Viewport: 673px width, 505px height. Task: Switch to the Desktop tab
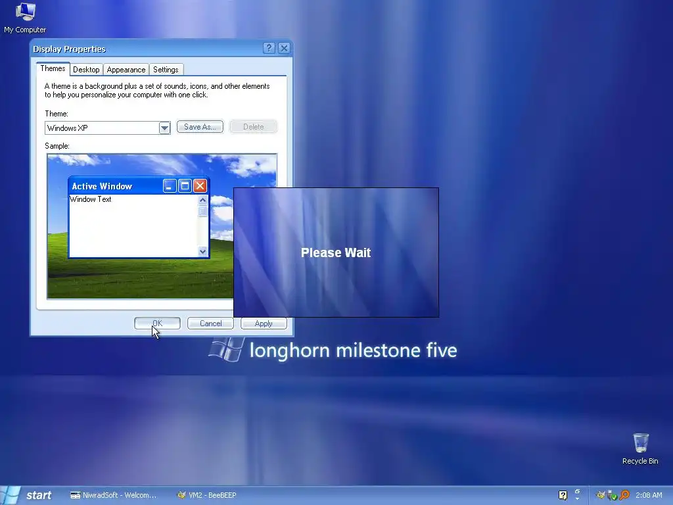click(x=86, y=70)
